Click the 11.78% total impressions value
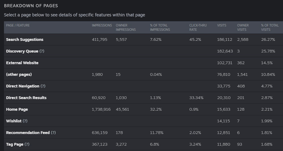The width and height of the screenshot is (283, 151). (157, 133)
